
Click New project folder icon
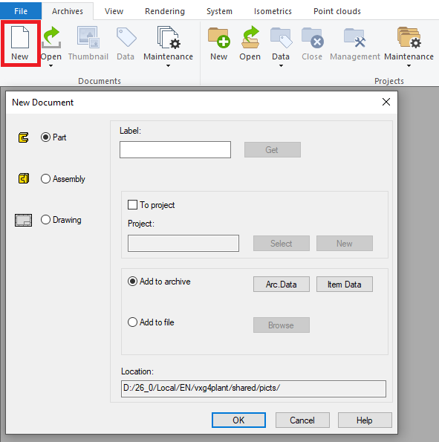[x=219, y=37]
